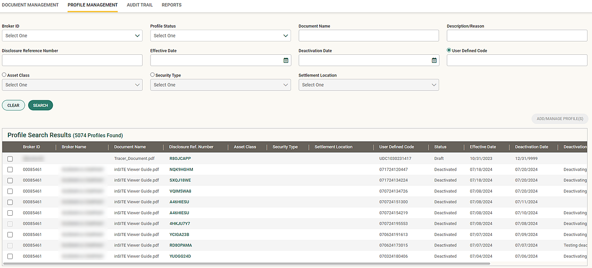592x268 pixels.
Task: Sort by the Document Name column header
Action: 130,147
